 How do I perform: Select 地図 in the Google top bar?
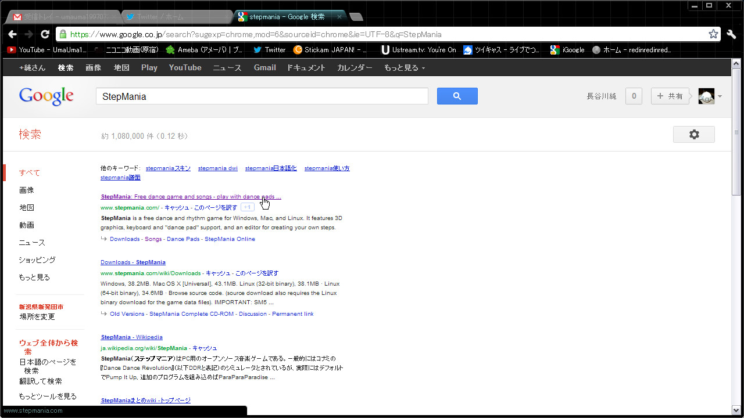[121, 68]
